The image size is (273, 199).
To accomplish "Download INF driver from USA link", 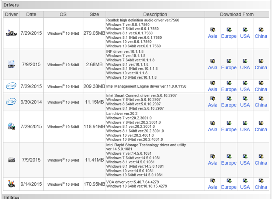I will (245, 68).
